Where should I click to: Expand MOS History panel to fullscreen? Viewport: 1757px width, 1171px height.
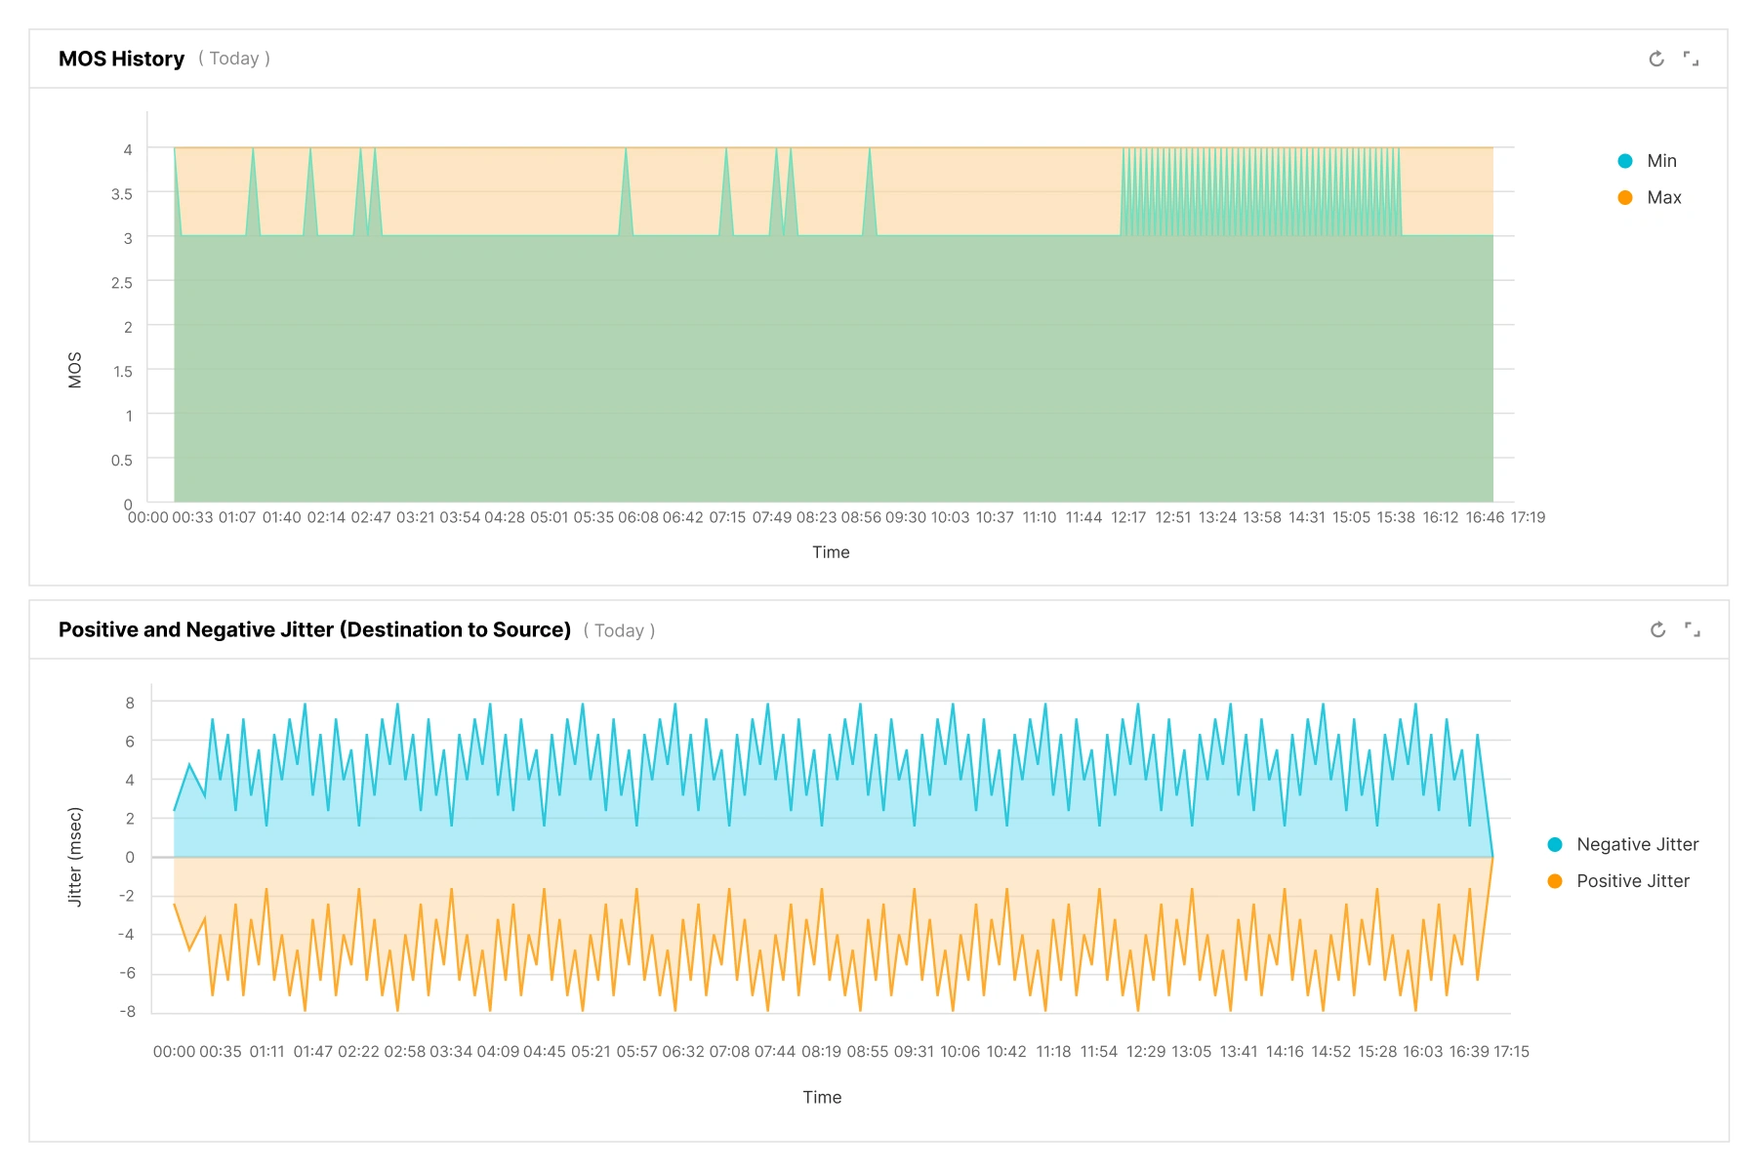[1692, 59]
